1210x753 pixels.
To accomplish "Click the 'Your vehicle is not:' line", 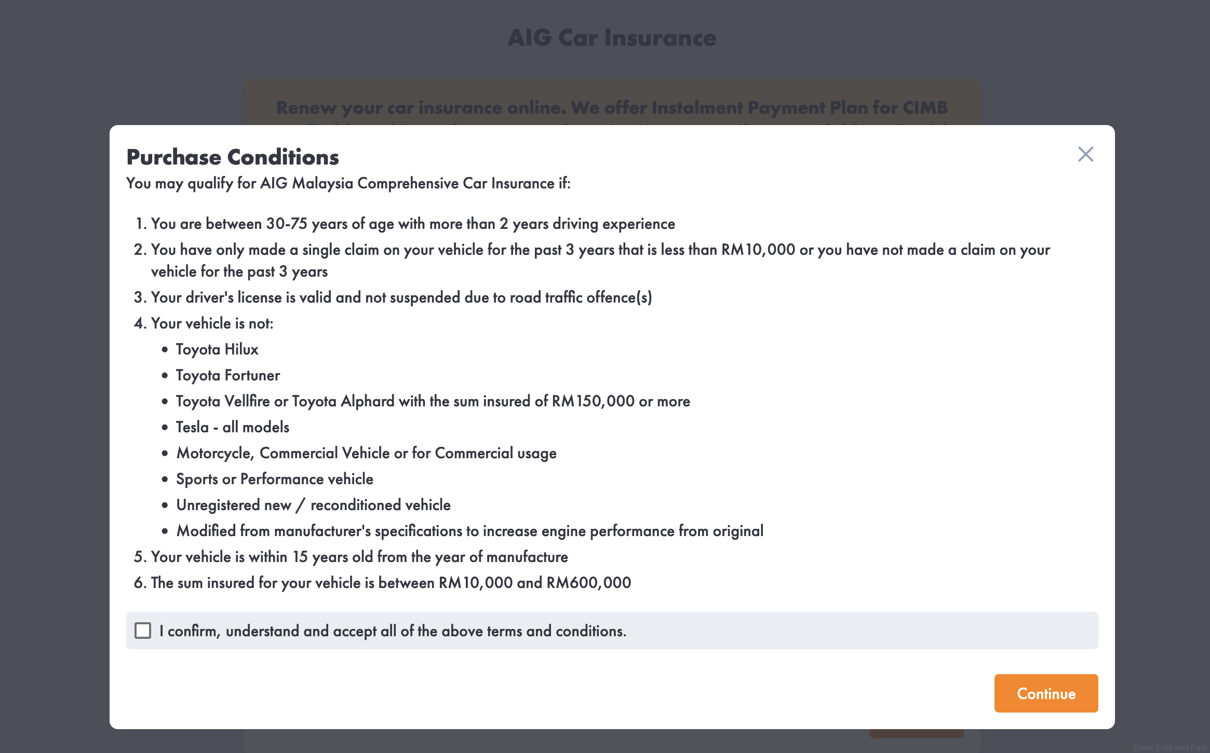I will click(212, 323).
